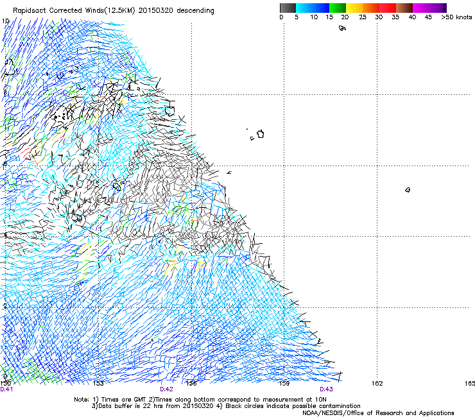Click the red 30-35 knots legend segment
Viewport: 475px width, 417px height.
click(388, 8)
